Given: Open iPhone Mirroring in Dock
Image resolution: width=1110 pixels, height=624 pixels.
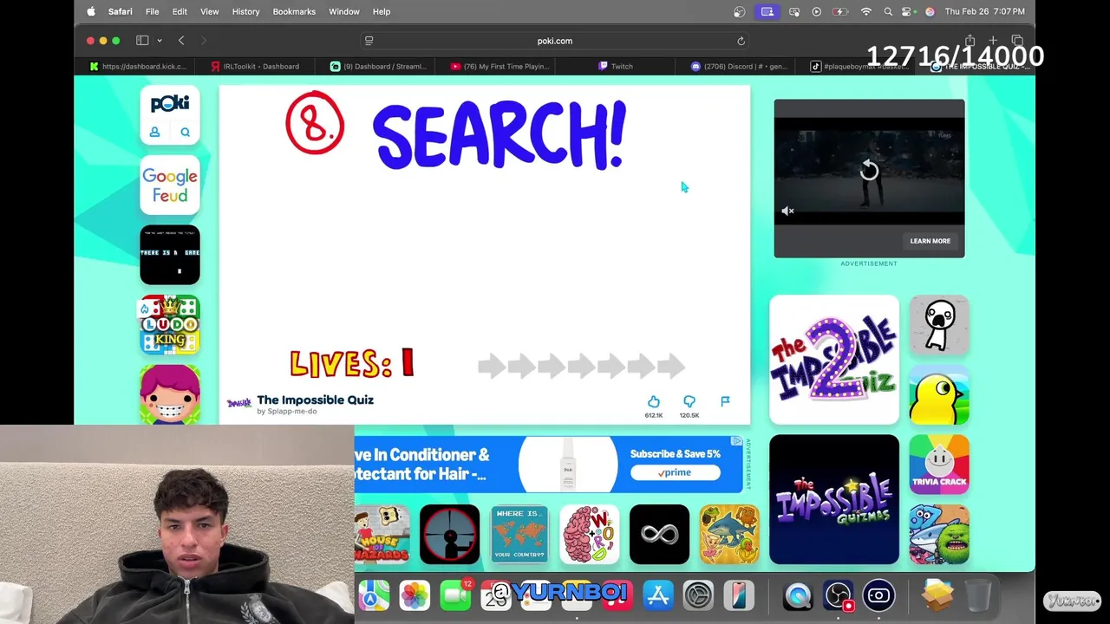Looking at the screenshot, I should point(739,595).
